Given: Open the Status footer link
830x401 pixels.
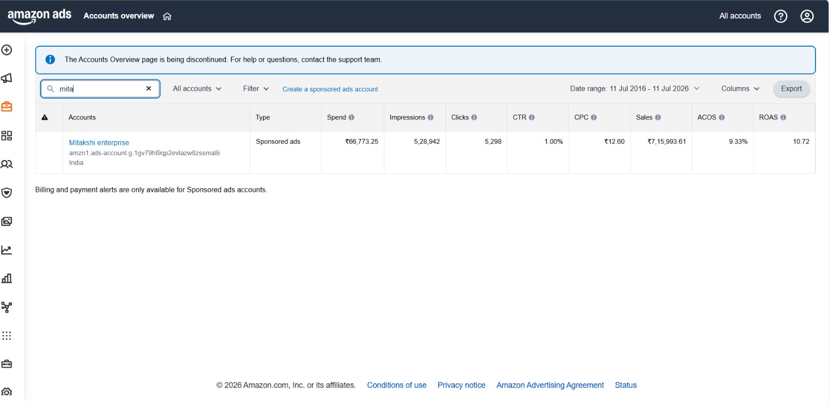Looking at the screenshot, I should tap(626, 385).
